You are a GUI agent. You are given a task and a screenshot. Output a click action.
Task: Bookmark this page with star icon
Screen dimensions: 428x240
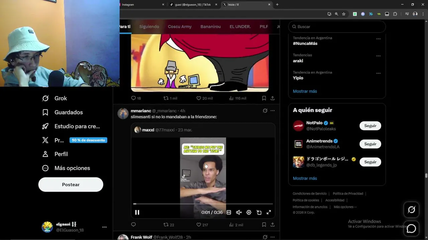point(344,14)
